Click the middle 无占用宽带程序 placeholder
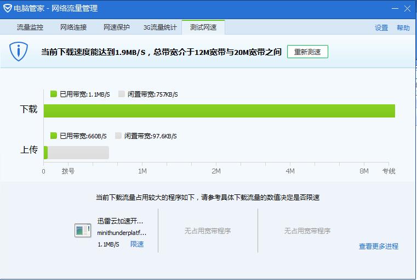The width and height of the screenshot is (417, 280). tap(208, 231)
